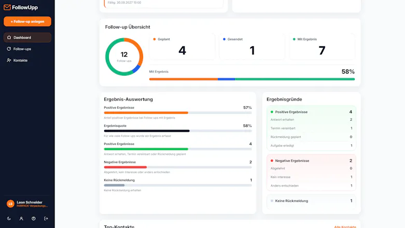
Task: Click the 58% value beside Mit Ergebnis
Action: (348, 72)
